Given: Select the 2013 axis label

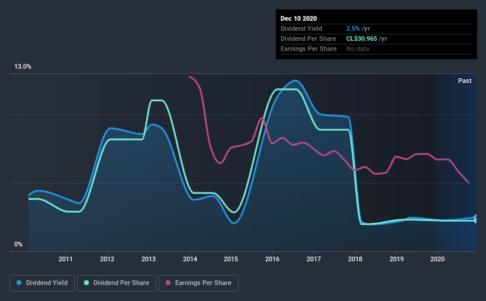Looking at the screenshot, I should point(149,259).
